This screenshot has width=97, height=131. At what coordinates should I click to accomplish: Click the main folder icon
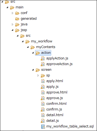pos(12,8)
